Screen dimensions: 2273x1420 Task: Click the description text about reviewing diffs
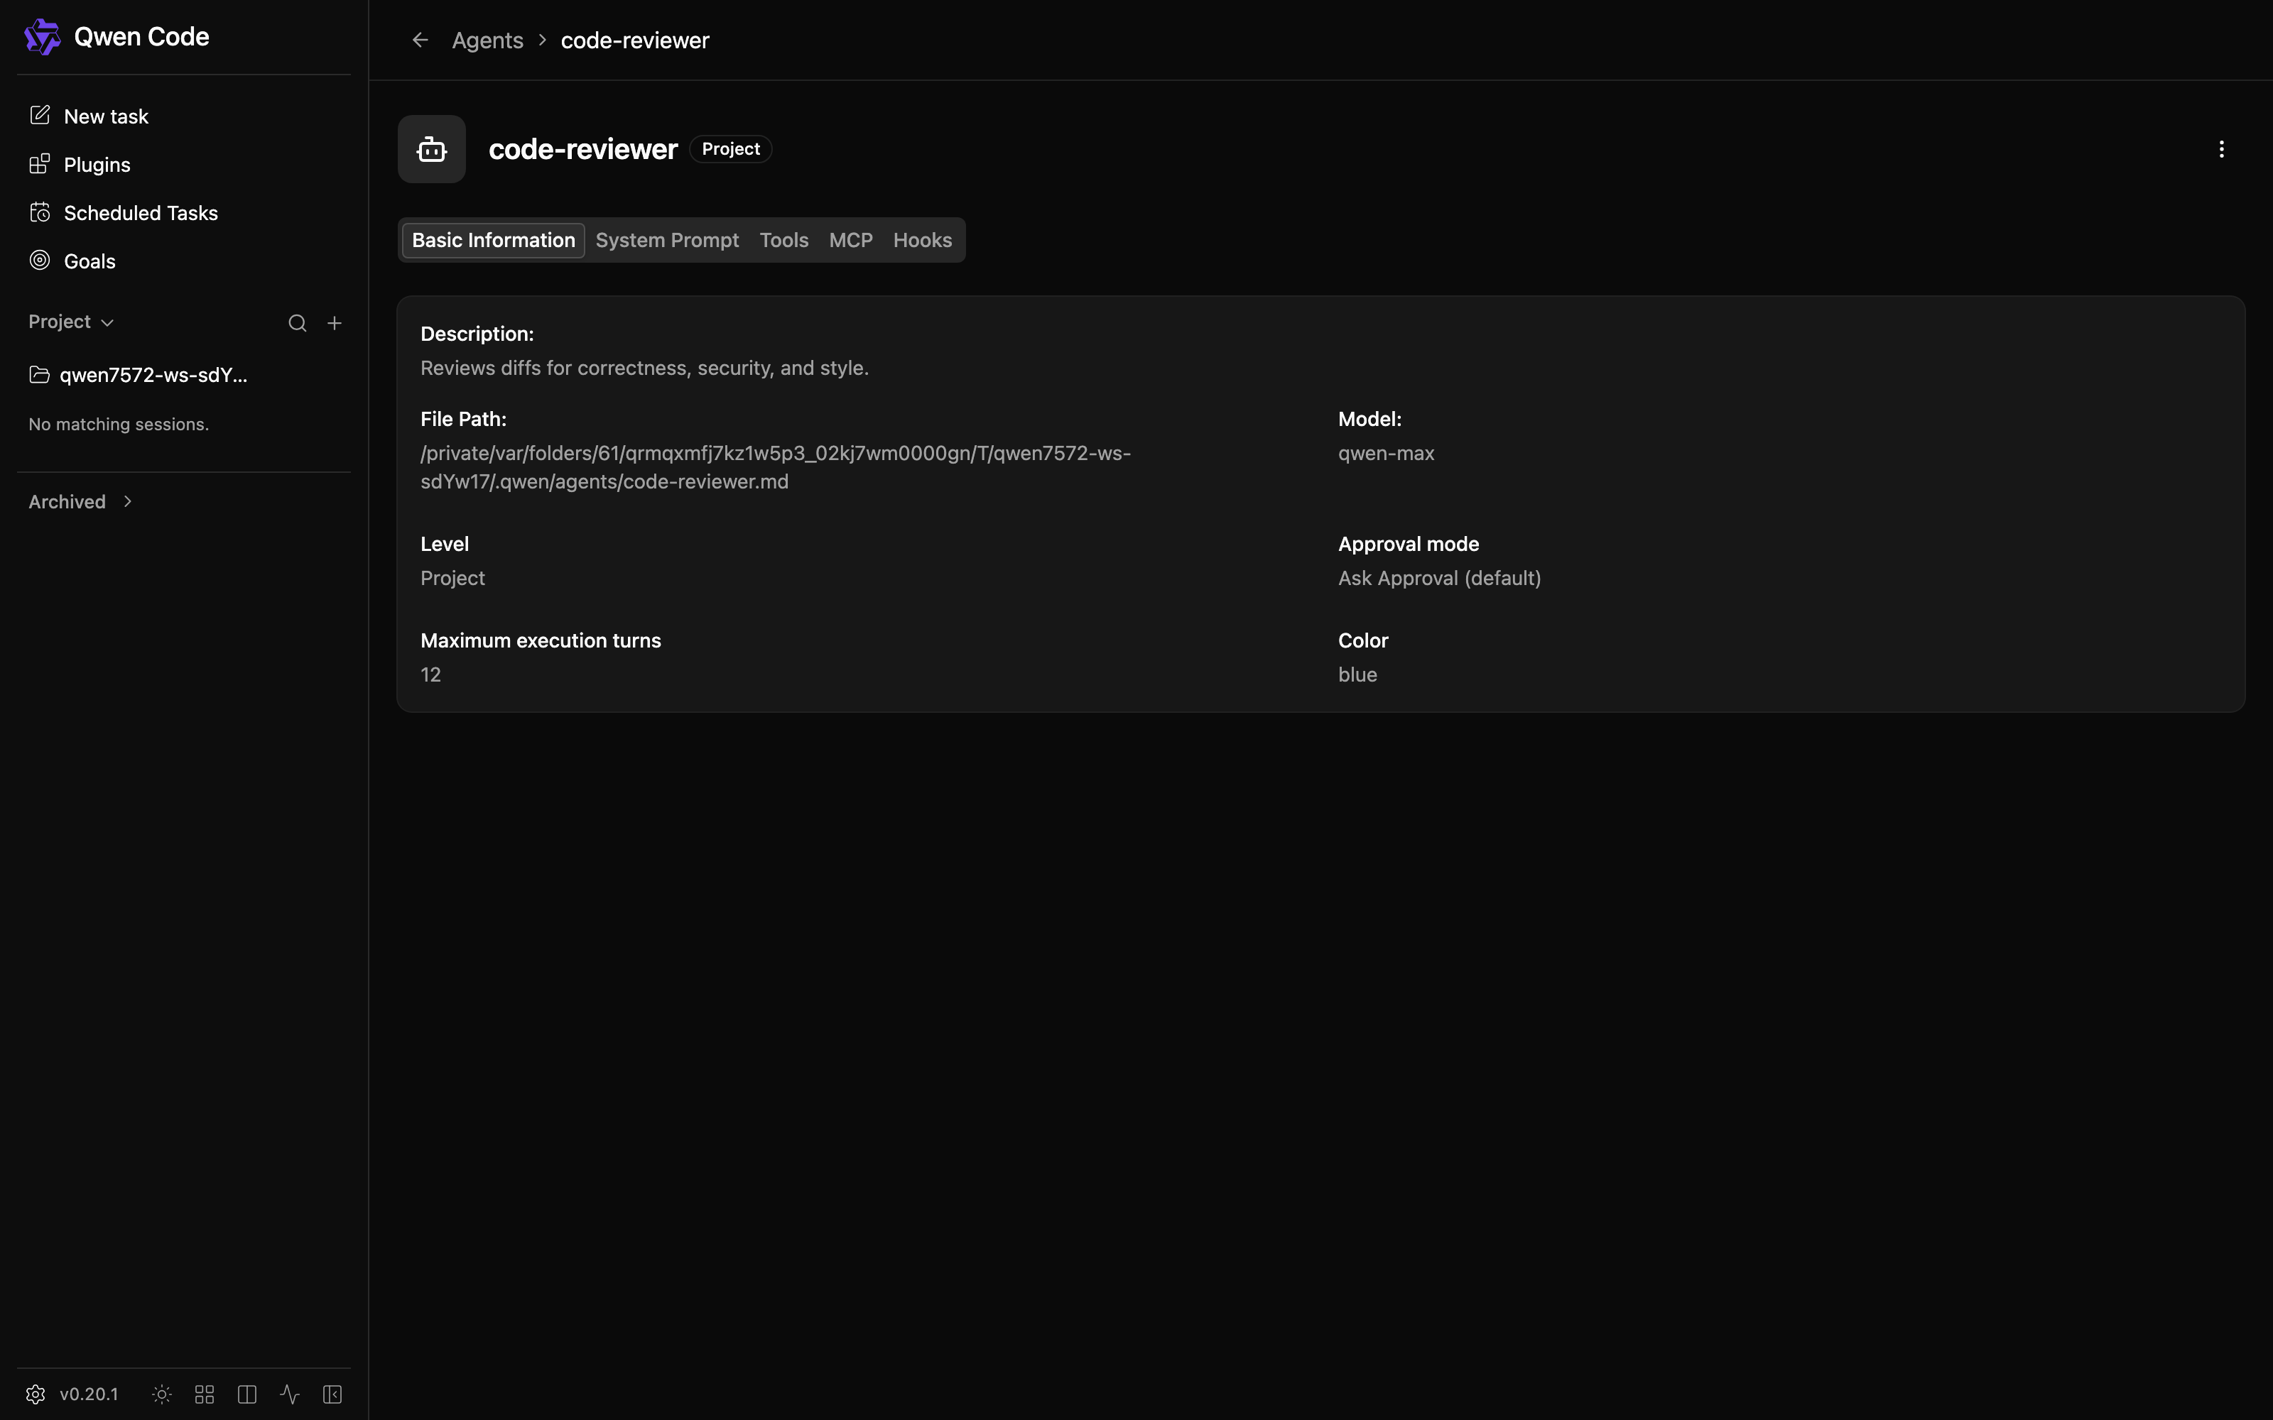tap(644, 368)
